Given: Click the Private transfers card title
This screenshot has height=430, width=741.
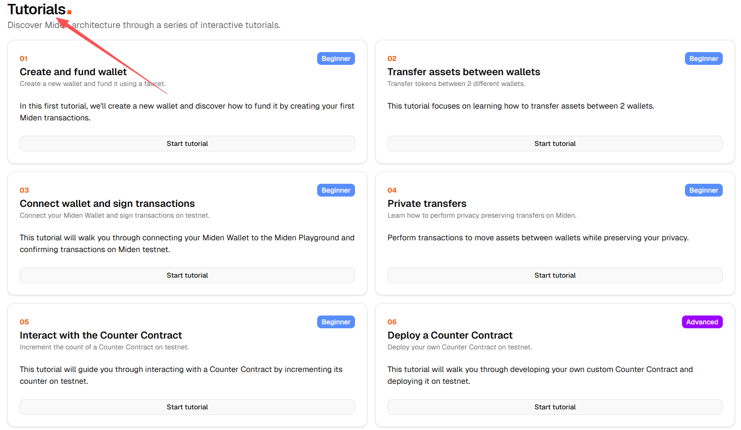Looking at the screenshot, I should pyautogui.click(x=427, y=203).
